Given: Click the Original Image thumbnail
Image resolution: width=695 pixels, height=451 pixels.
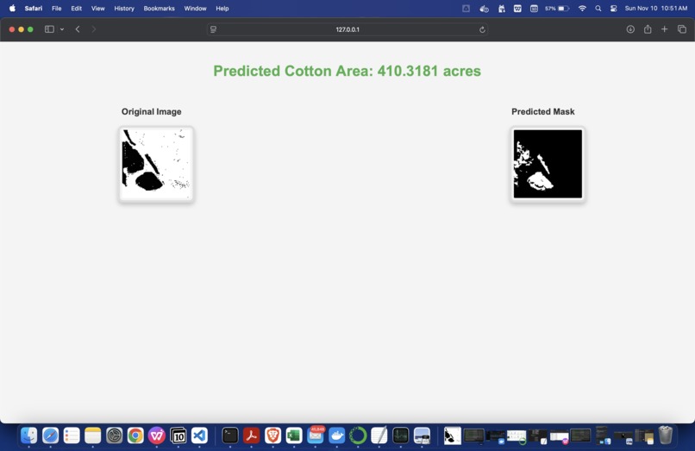Looking at the screenshot, I should click(156, 164).
